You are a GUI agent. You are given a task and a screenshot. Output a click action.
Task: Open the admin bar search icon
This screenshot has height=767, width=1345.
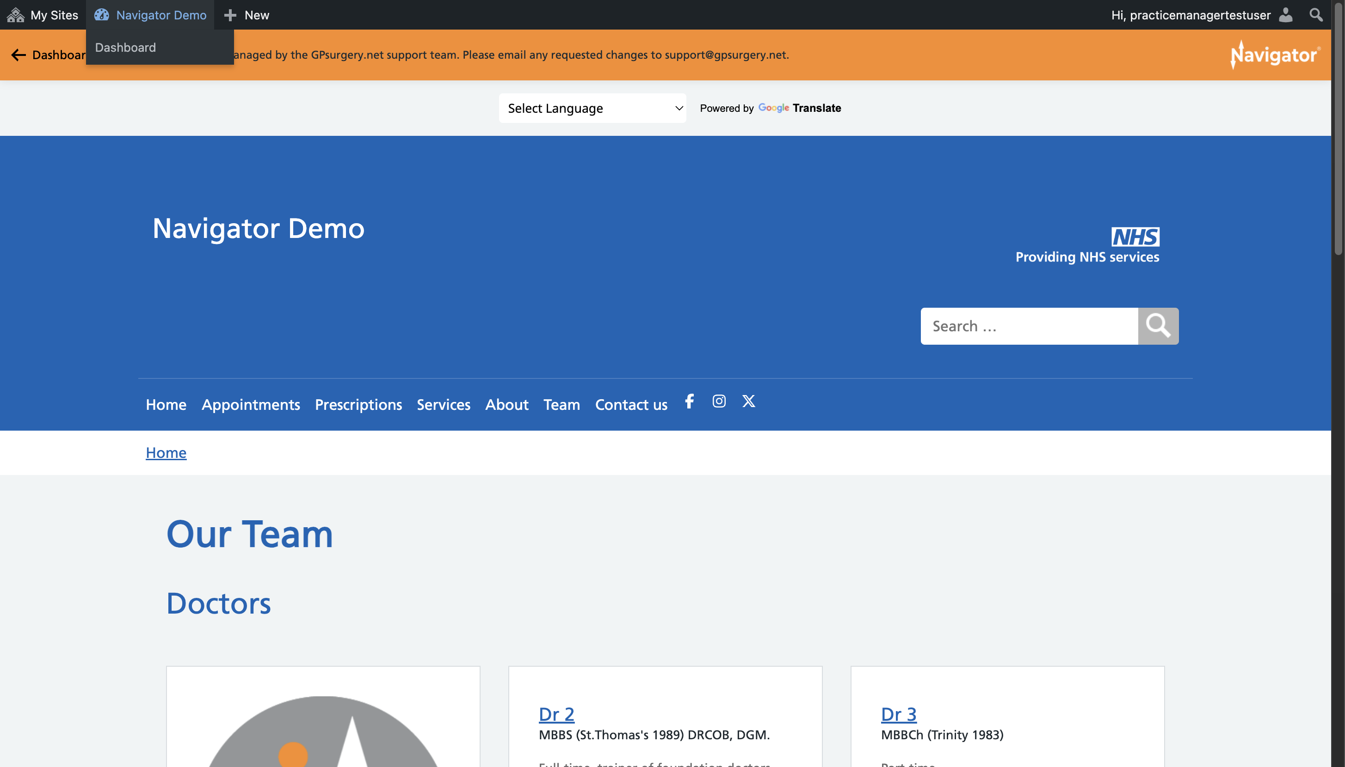[1316, 15]
